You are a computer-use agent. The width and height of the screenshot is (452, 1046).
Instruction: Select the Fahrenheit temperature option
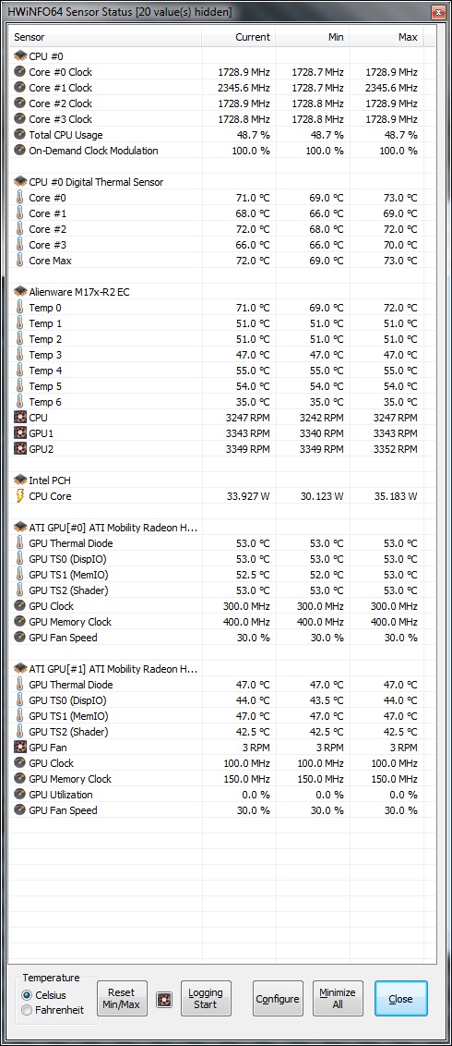coord(26,1010)
